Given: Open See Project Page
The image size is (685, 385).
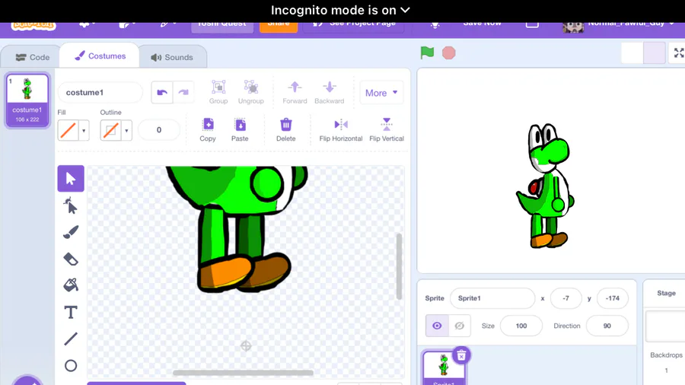Looking at the screenshot, I should (x=354, y=25).
